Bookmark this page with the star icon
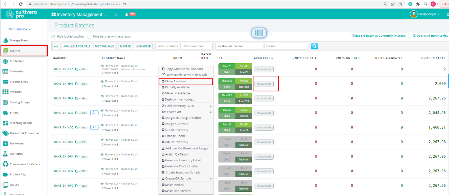The image size is (449, 195). point(401,4)
